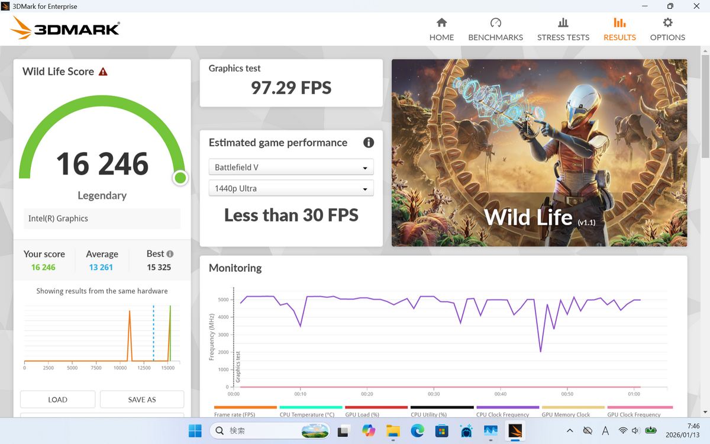Click the 3DMark logo
The width and height of the screenshot is (710, 444).
tap(65, 28)
